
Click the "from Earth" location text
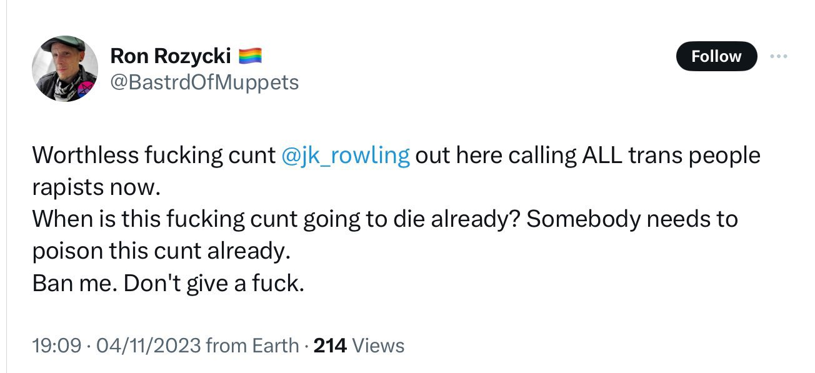252,345
